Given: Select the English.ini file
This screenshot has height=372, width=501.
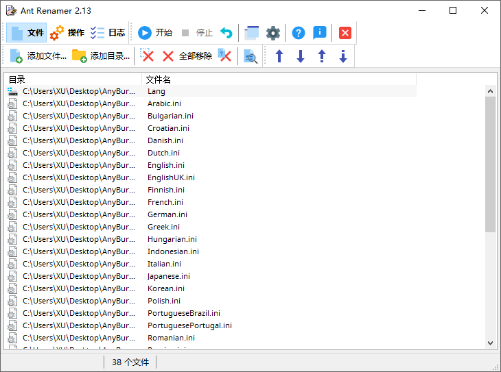Looking at the screenshot, I should pyautogui.click(x=211, y=165).
